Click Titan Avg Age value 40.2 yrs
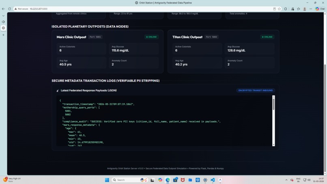This screenshot has width=327, height=184. [181, 64]
